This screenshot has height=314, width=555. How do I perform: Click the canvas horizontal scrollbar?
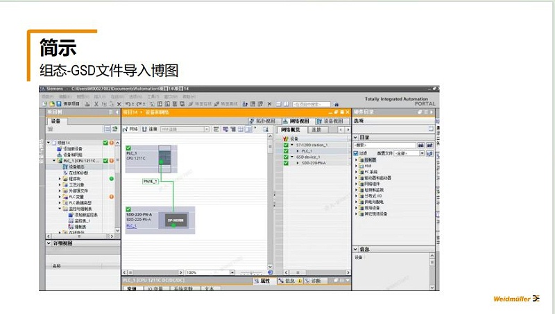(153, 272)
